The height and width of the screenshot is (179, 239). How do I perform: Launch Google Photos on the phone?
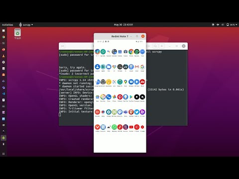[114, 97]
